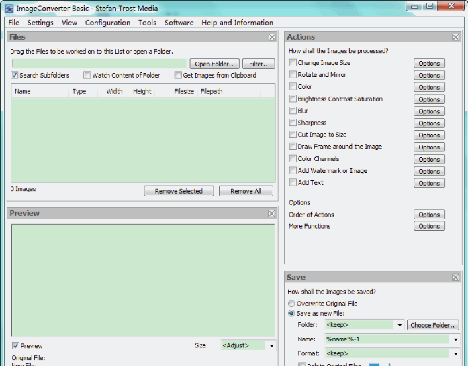The image size is (468, 366).
Task: Select Overwrite Original File option
Action: [x=291, y=304]
